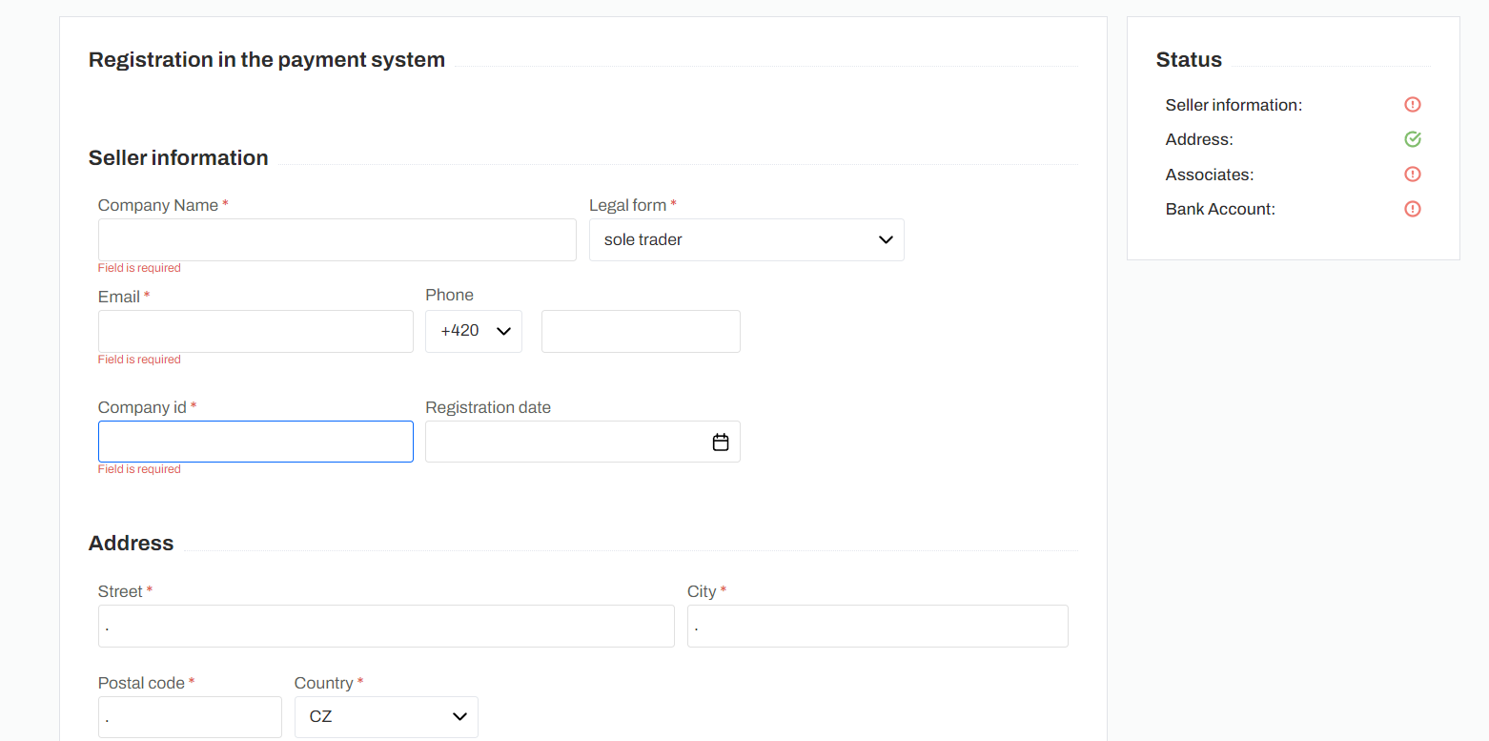Open the Country CZ dropdown
Screen dimensions: 1489x741
point(386,716)
